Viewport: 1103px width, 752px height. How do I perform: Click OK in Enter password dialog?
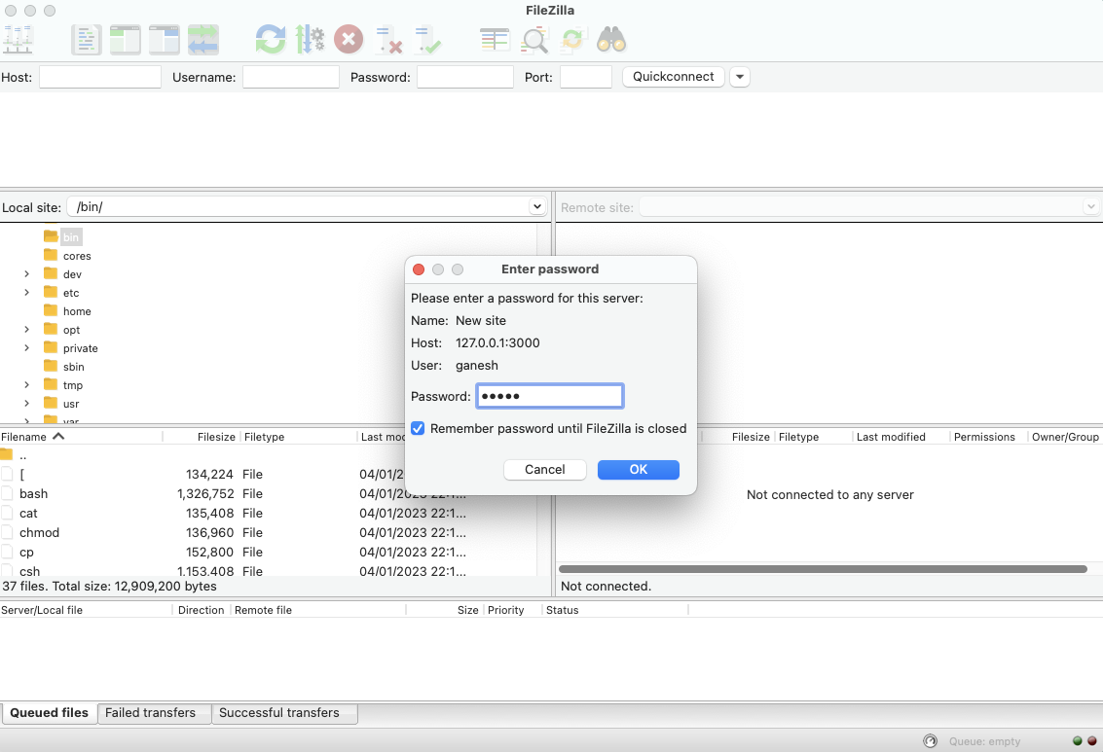click(x=638, y=470)
